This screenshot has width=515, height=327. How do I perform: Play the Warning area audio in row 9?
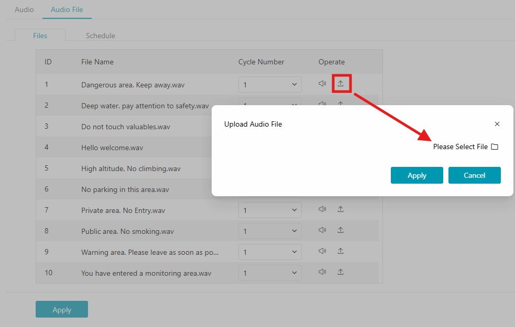[322, 251]
